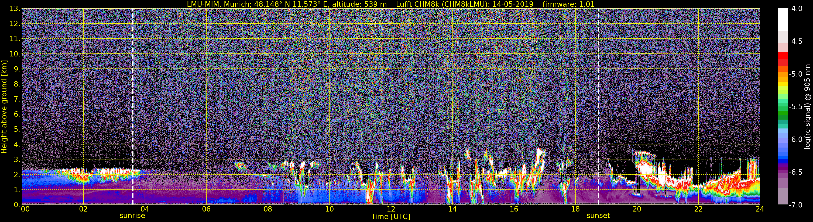This screenshot has width=813, height=222.
Task: Pick the yellow band in the colorbar
Action: [782, 84]
